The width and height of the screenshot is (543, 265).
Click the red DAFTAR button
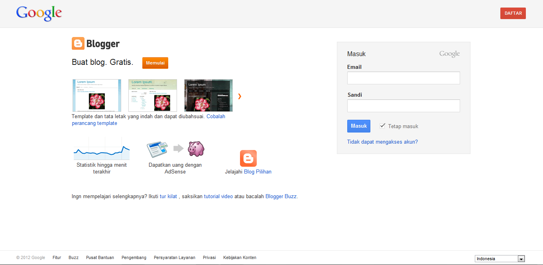[513, 13]
